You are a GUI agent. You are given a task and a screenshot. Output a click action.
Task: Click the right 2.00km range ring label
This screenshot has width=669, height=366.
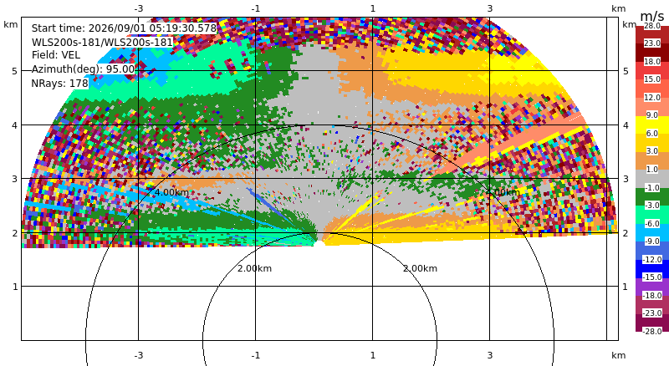click(421, 268)
